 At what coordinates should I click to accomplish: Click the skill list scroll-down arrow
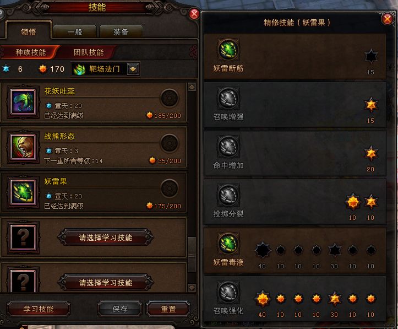pos(192,288)
